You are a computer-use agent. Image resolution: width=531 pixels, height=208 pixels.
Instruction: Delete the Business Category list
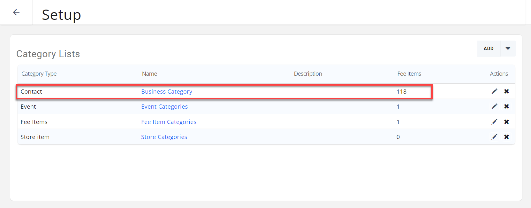pyautogui.click(x=506, y=92)
